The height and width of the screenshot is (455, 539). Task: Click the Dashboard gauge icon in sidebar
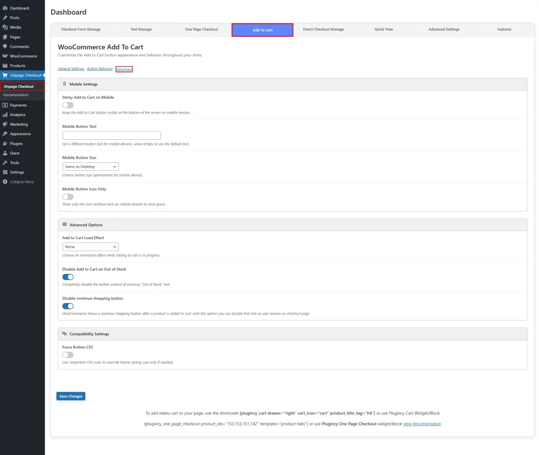click(5, 8)
